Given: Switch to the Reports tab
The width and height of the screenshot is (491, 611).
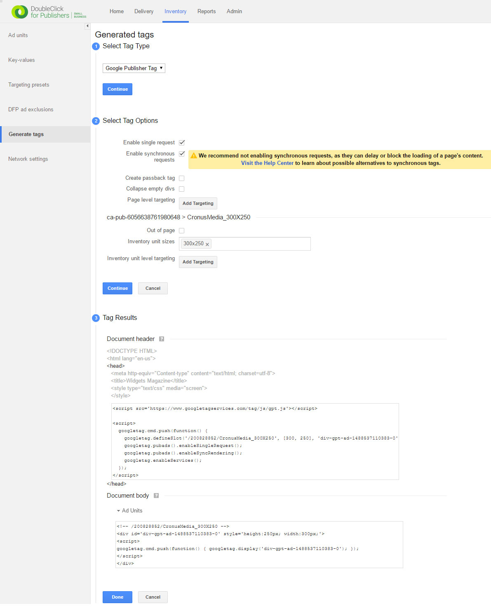Looking at the screenshot, I should (207, 12).
